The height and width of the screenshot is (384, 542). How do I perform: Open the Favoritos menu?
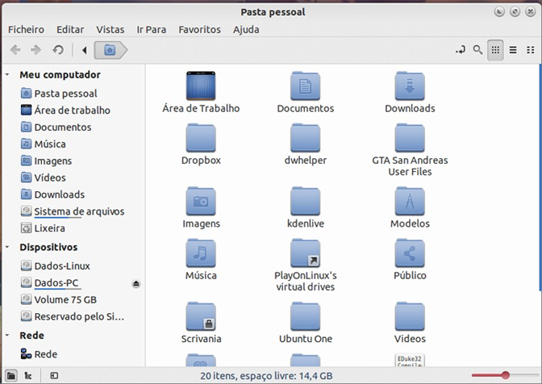tap(199, 29)
